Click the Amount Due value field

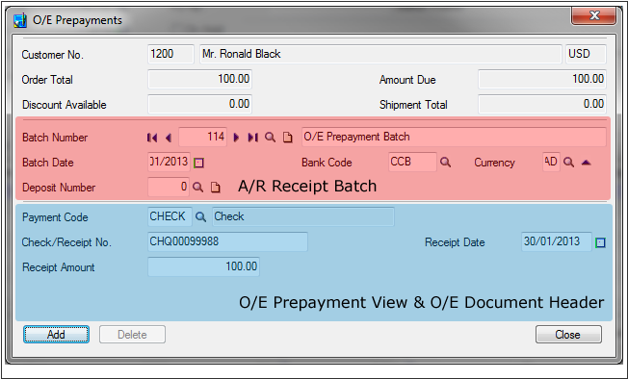click(x=542, y=79)
